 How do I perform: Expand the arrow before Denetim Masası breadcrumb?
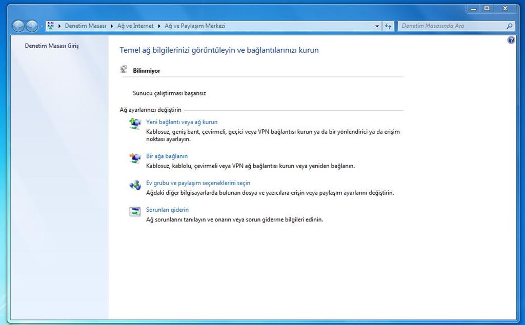pos(59,26)
